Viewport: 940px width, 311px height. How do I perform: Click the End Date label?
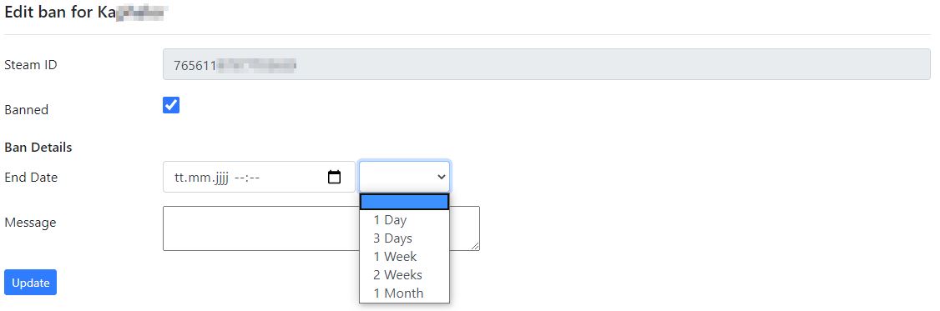tap(31, 177)
